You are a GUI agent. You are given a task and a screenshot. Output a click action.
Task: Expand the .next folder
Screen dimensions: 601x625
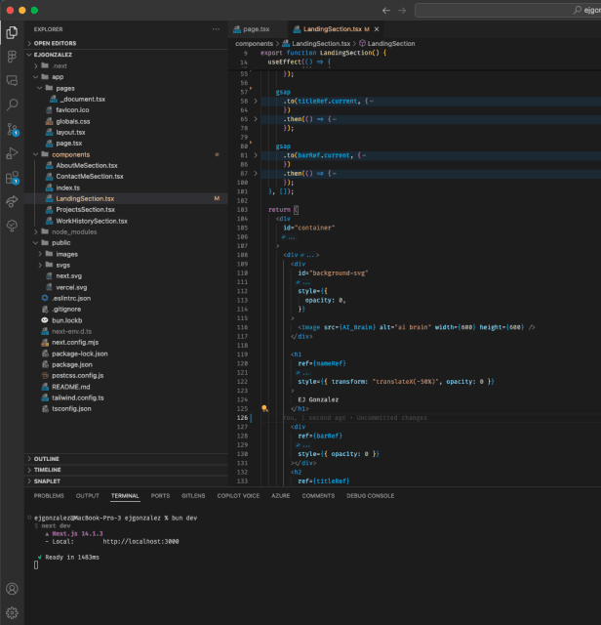[126, 65]
